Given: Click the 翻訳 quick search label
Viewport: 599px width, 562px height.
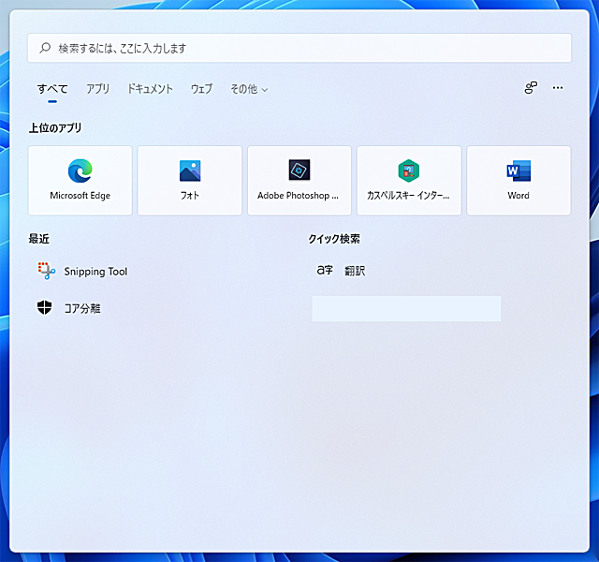Looking at the screenshot, I should coord(355,271).
